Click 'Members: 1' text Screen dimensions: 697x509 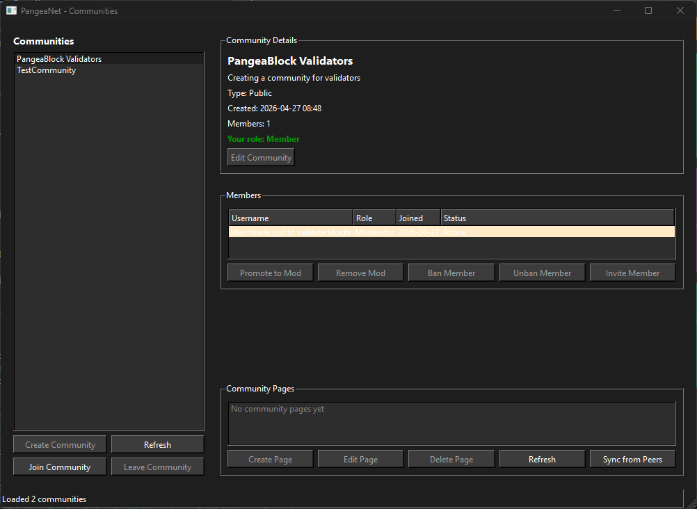(249, 124)
